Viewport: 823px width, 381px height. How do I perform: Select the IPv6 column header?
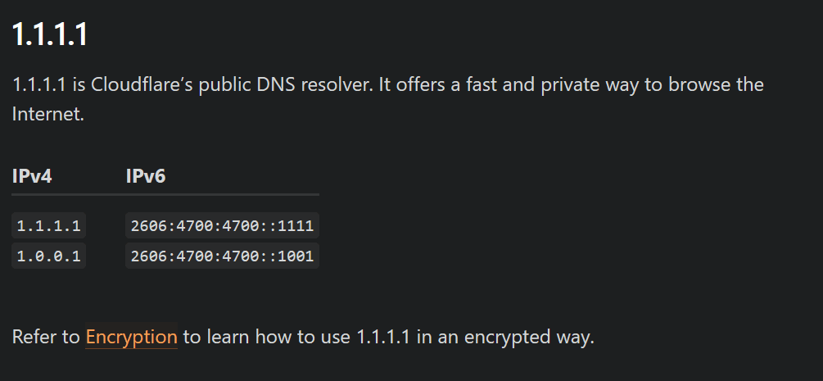(146, 176)
